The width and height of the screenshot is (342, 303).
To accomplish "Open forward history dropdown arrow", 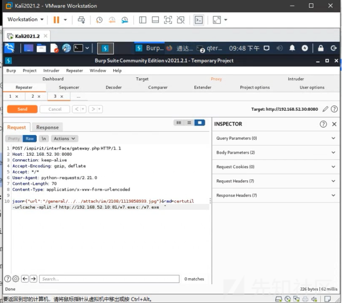I will 99,109.
